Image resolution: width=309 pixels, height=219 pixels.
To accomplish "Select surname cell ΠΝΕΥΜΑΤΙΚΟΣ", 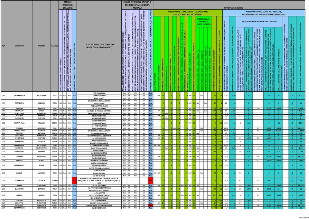I will point(19,130).
